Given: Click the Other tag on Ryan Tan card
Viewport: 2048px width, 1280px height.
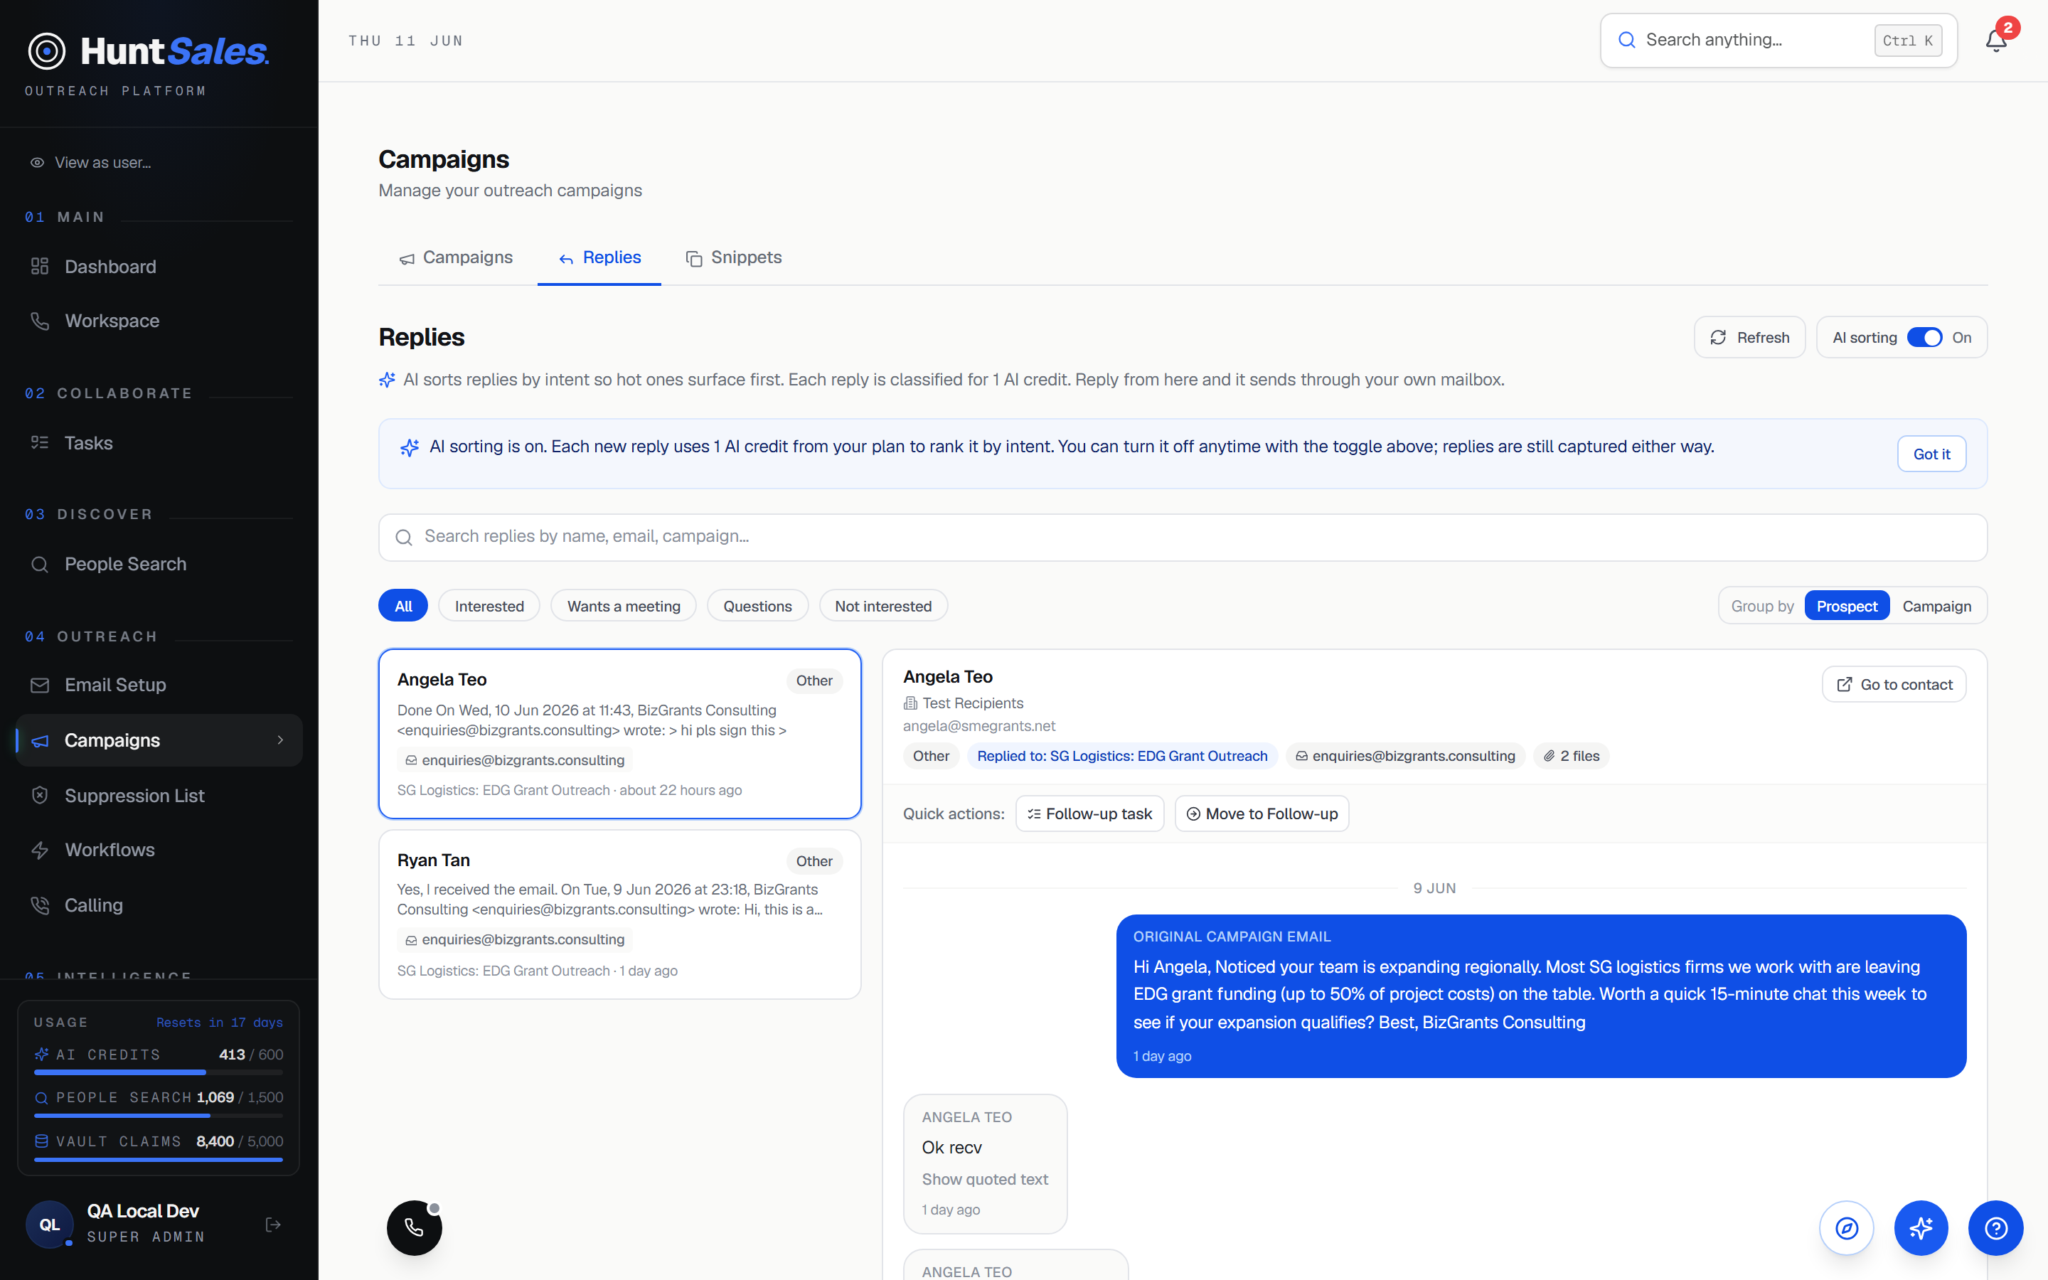Looking at the screenshot, I should [814, 861].
